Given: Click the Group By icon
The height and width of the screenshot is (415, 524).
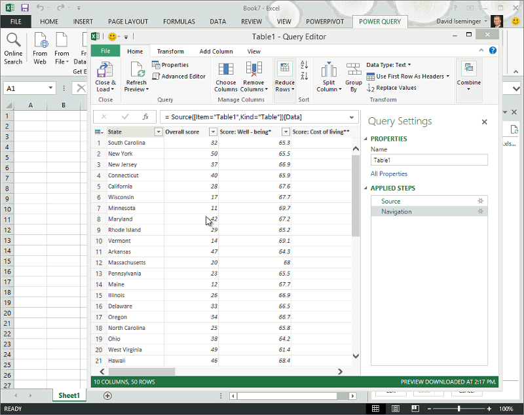Looking at the screenshot, I should pos(353,69).
